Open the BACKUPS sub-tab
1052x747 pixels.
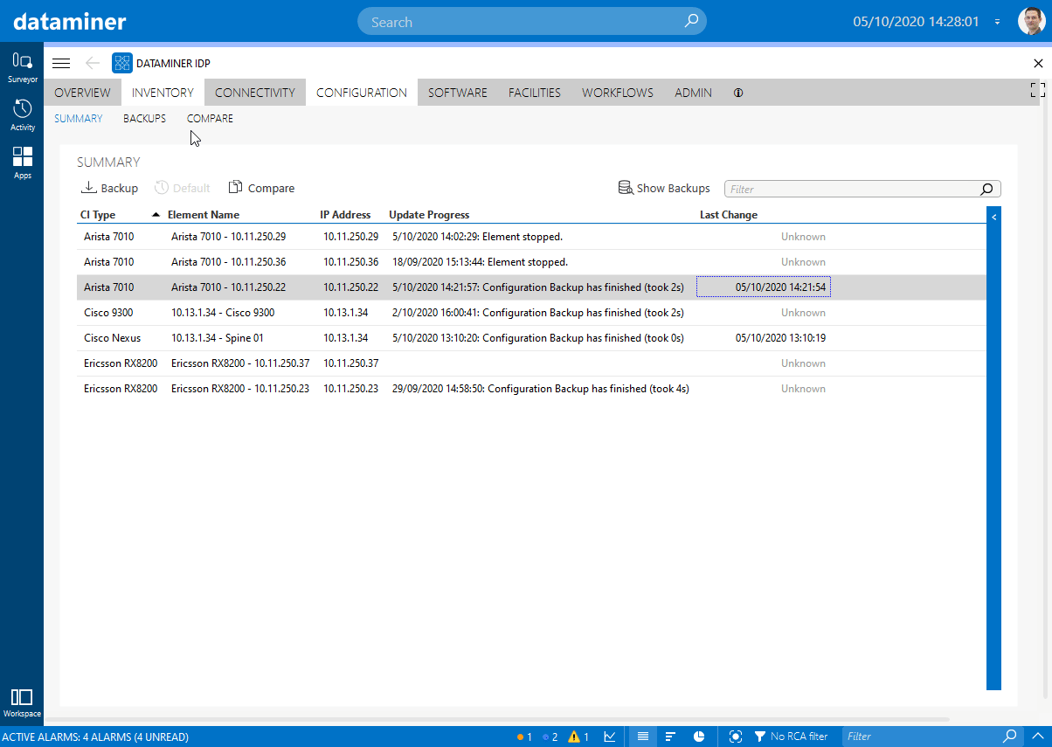pyautogui.click(x=144, y=119)
